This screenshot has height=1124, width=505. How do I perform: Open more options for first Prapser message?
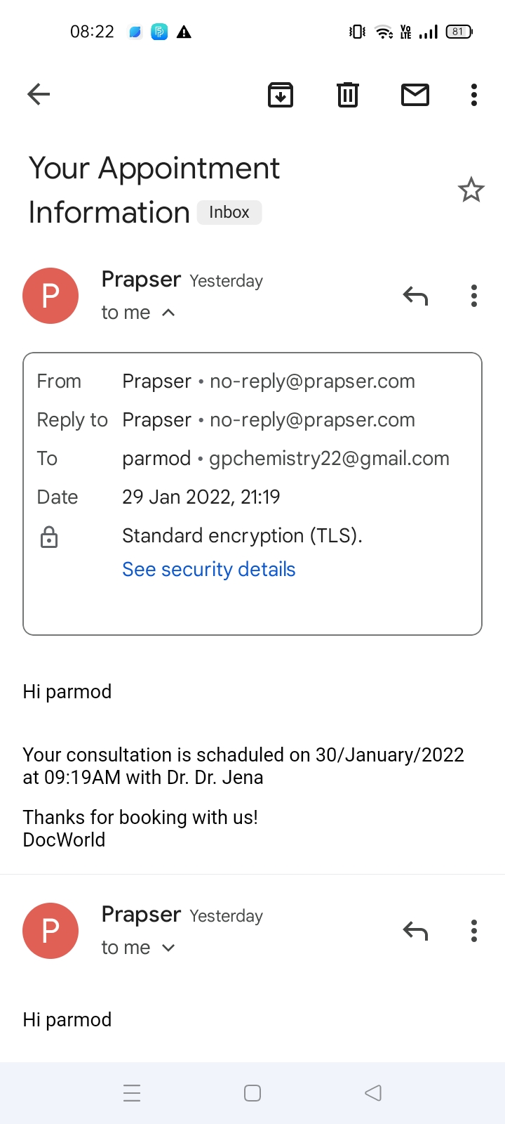474,296
